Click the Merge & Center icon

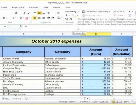point(59,18)
